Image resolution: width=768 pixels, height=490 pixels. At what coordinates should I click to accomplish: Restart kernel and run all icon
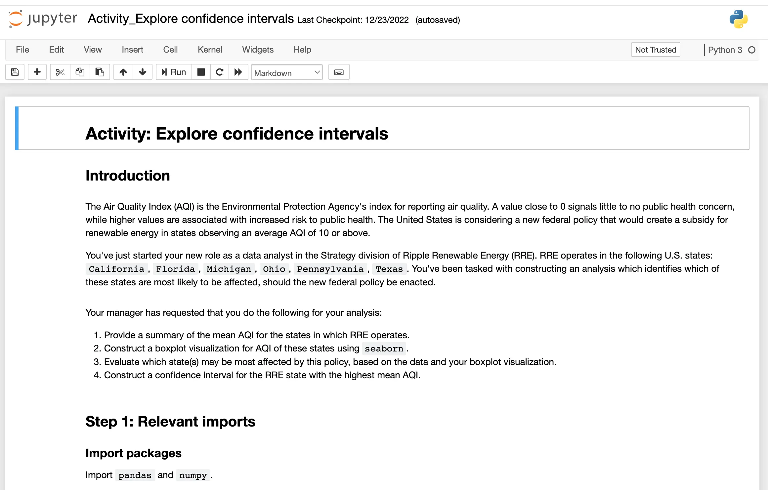[238, 72]
